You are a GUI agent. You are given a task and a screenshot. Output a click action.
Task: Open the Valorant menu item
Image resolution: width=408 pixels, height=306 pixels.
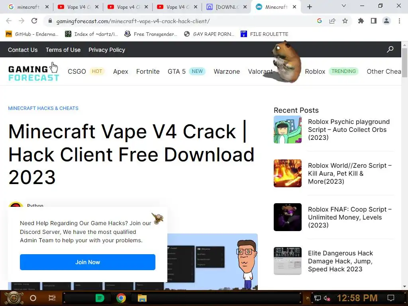(x=260, y=72)
